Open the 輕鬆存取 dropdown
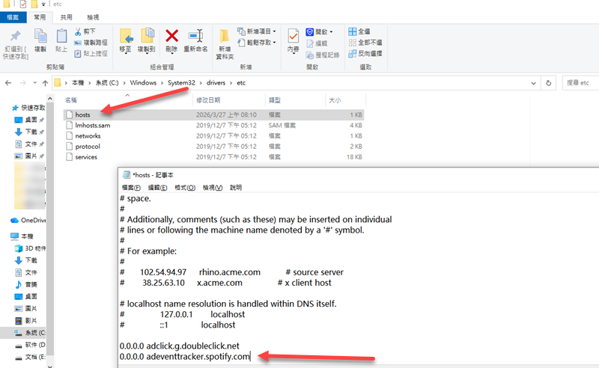Image resolution: width=599 pixels, height=368 pixels. click(x=257, y=43)
